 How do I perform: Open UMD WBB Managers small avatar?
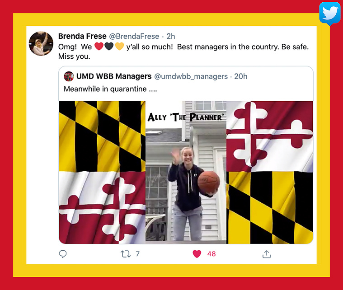[69, 76]
